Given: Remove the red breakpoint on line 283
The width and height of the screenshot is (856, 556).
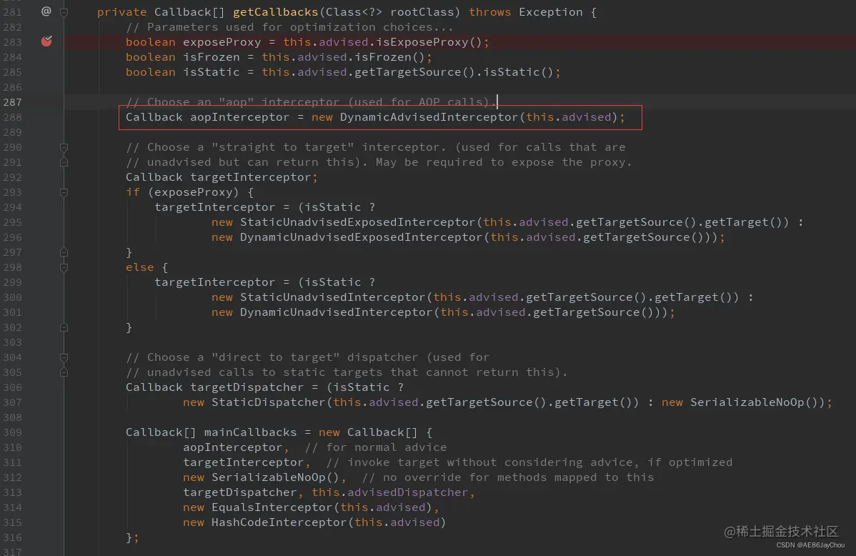Looking at the screenshot, I should click(x=46, y=41).
